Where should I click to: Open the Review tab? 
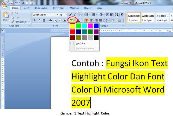(88, 8)
